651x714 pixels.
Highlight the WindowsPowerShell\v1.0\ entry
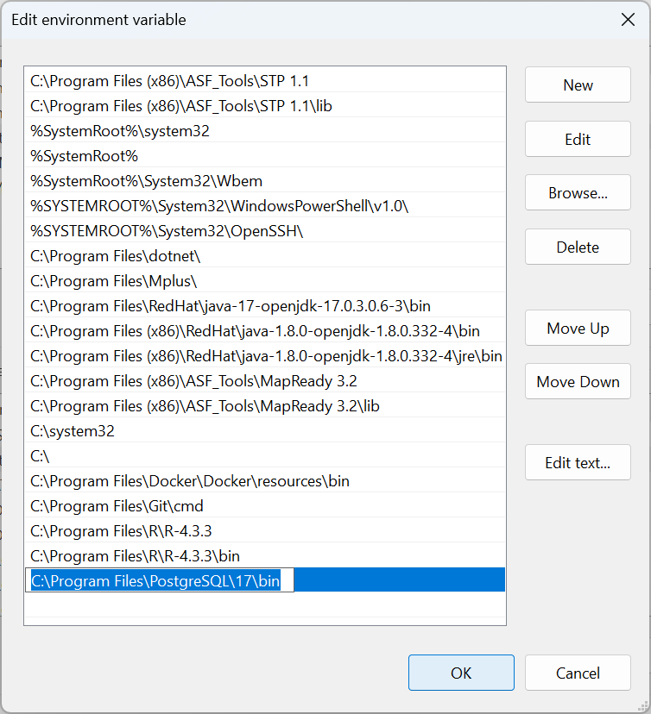tap(219, 206)
